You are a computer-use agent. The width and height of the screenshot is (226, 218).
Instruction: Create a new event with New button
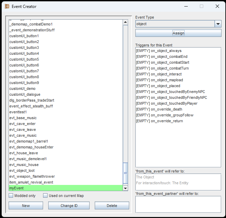point(26,206)
